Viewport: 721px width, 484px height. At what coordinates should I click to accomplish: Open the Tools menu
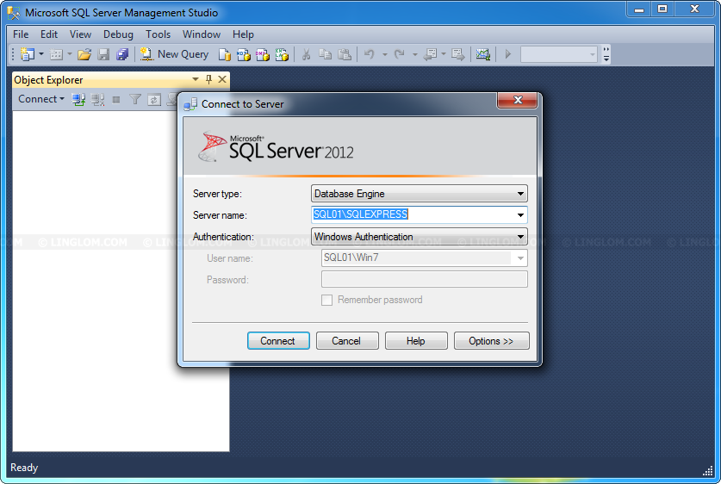point(158,34)
